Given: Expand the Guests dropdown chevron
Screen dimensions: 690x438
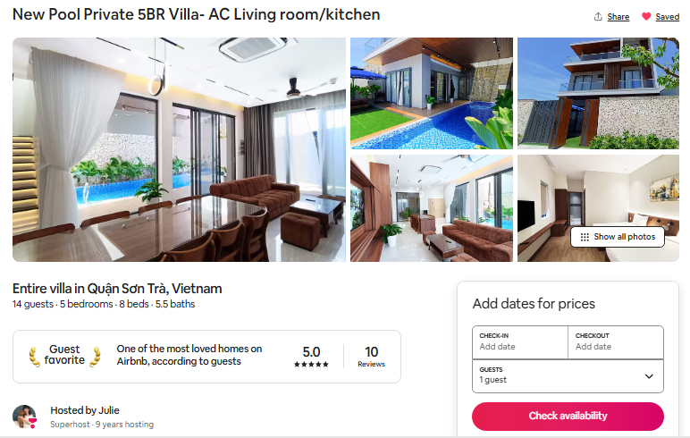Looking at the screenshot, I should point(649,376).
